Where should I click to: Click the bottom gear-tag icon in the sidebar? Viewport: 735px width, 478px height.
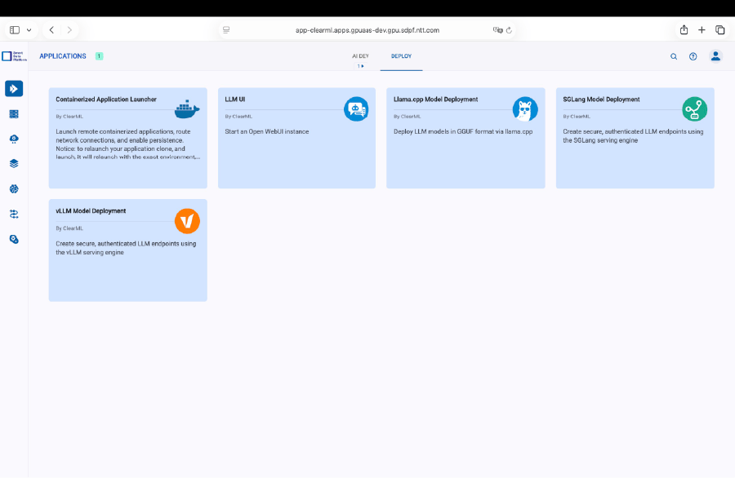14,239
